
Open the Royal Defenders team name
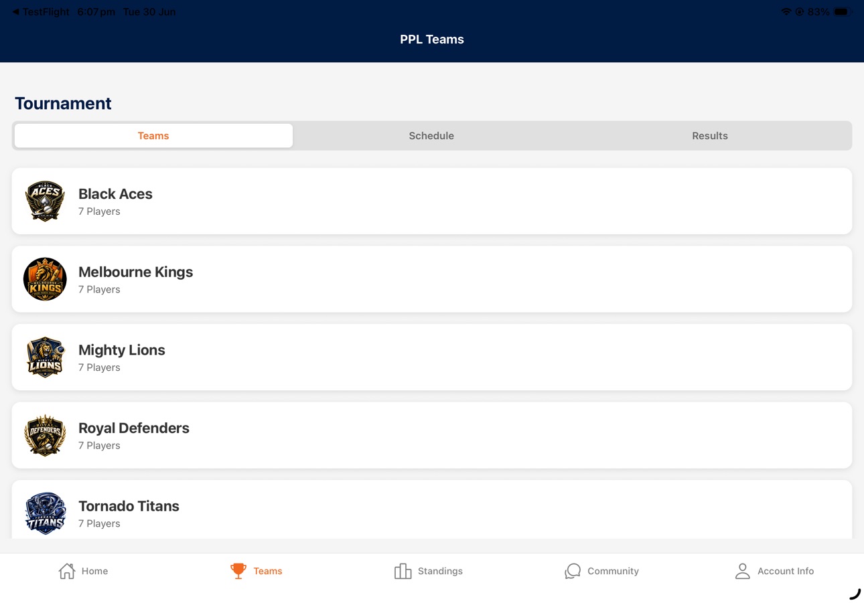134,428
